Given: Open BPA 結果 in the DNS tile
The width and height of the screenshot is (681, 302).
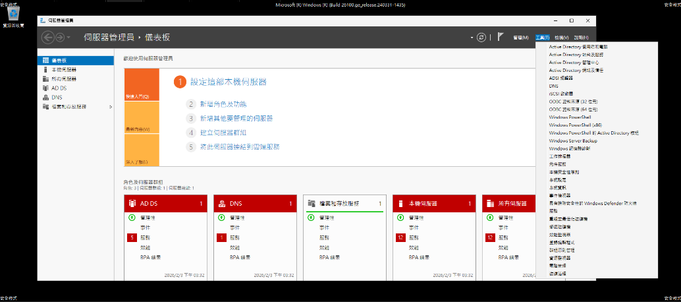Looking at the screenshot, I should [x=240, y=257].
